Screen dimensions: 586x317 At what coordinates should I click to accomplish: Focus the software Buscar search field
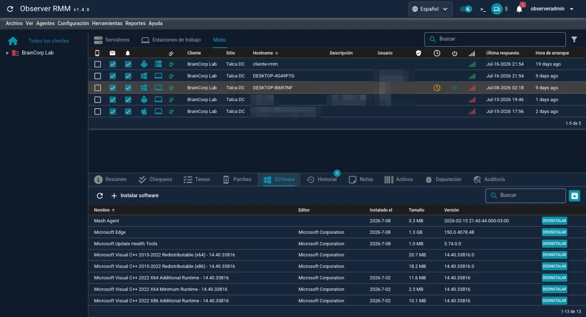(x=525, y=195)
